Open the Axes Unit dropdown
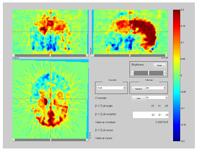 [x=111, y=88]
